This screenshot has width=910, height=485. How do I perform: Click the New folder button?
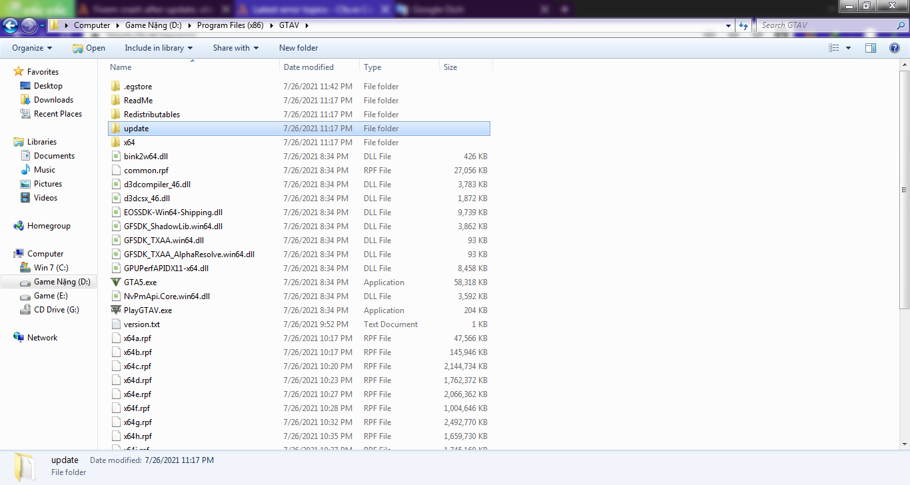[x=298, y=47]
